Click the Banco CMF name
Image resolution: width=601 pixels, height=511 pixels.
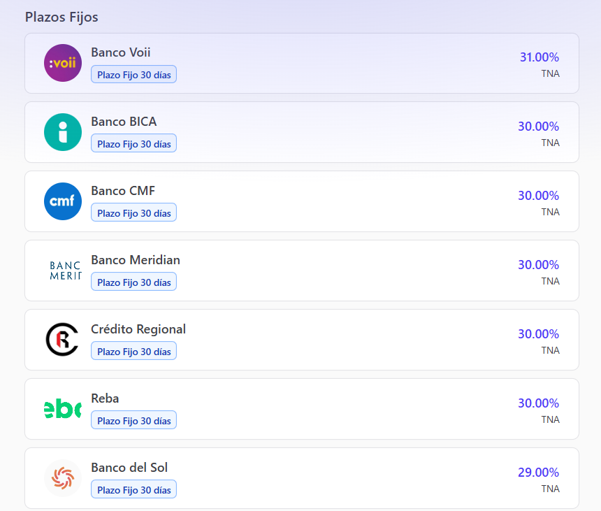(123, 191)
